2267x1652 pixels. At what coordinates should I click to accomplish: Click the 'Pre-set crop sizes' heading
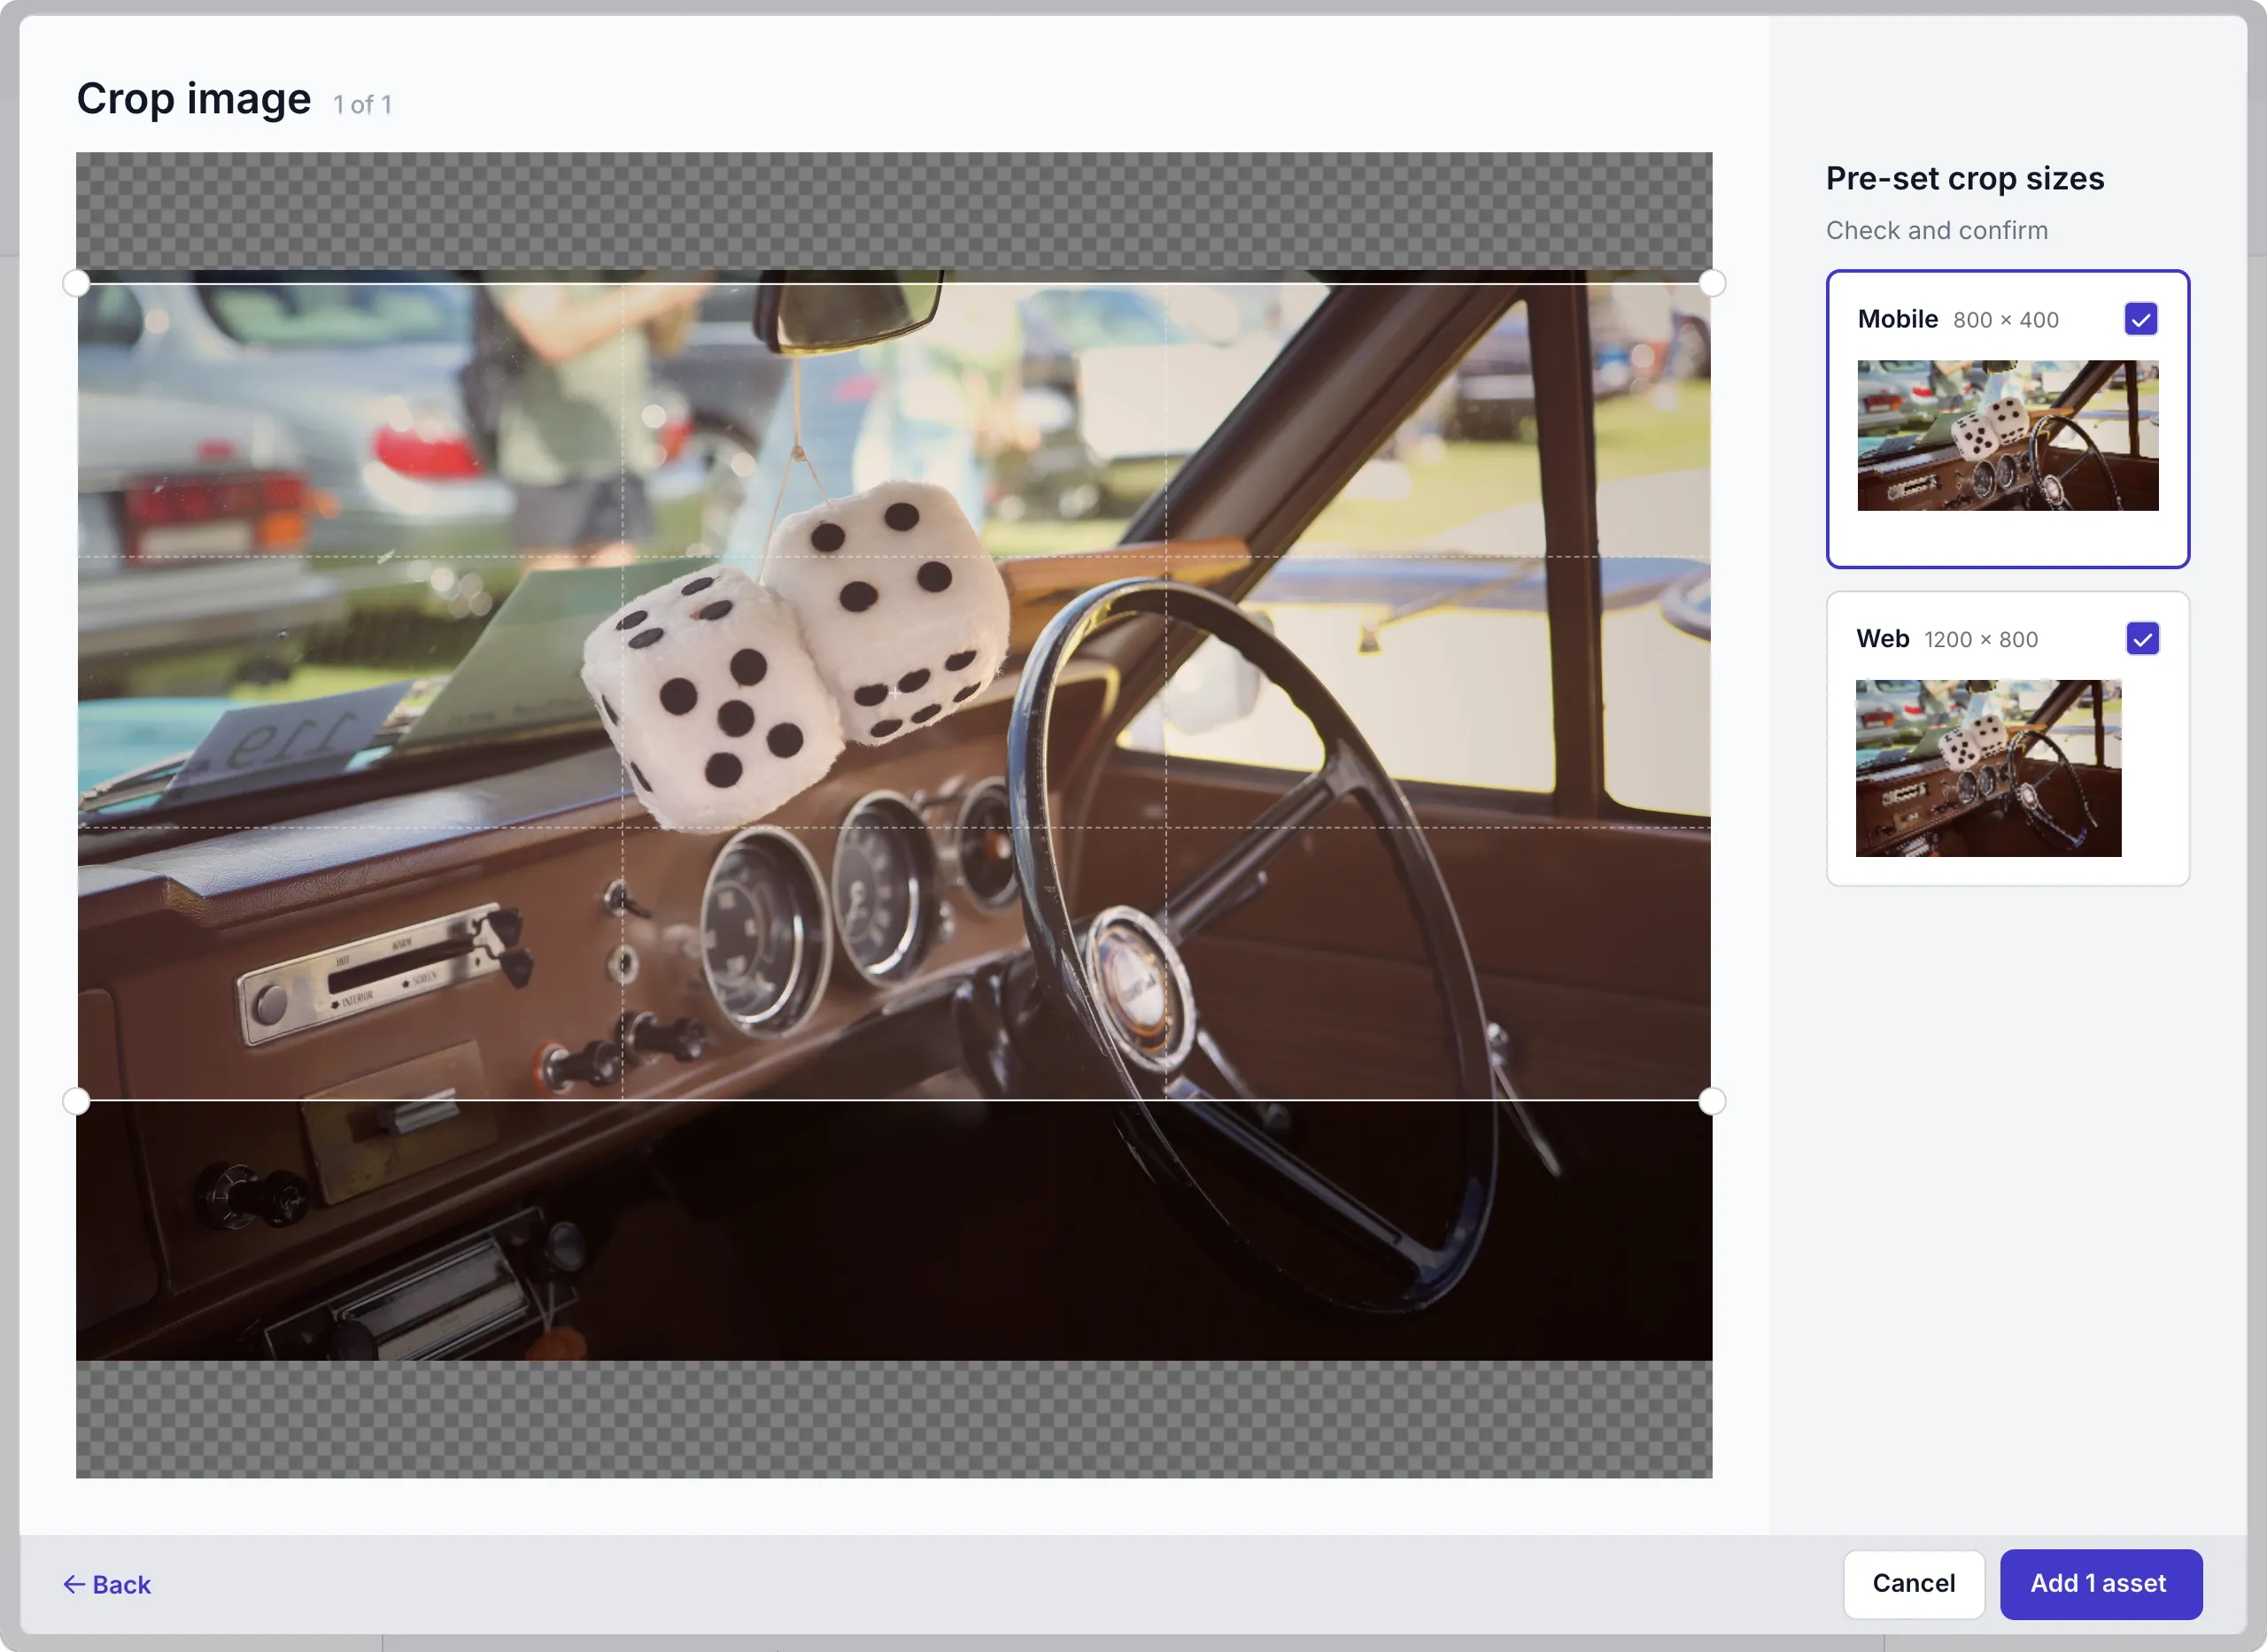click(1964, 178)
